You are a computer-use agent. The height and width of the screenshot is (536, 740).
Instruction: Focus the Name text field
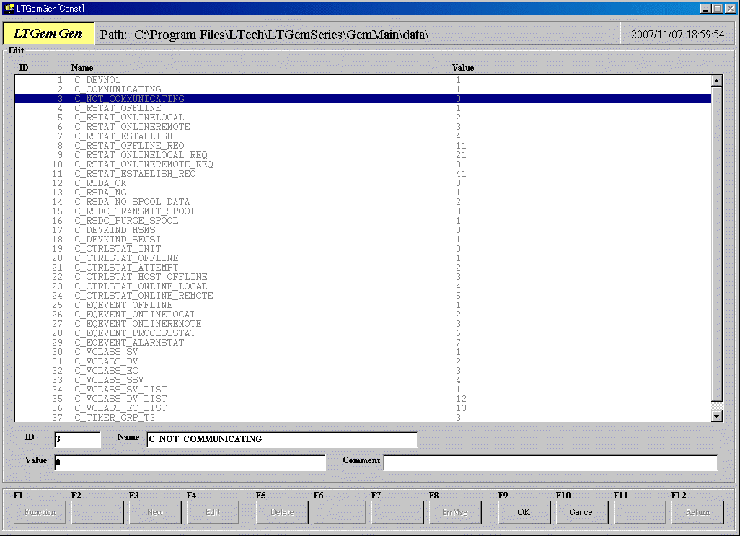pyautogui.click(x=281, y=439)
